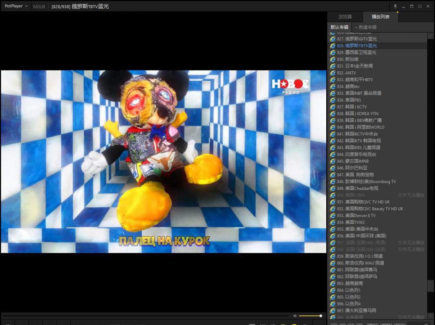
Task: Select playlist entry 834. 越南ktv
Action: 378,86
